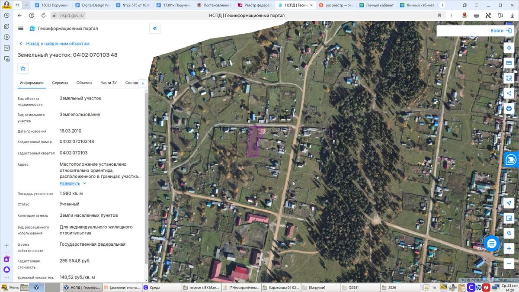
Task: Print the map
Action: [x=509, y=108]
